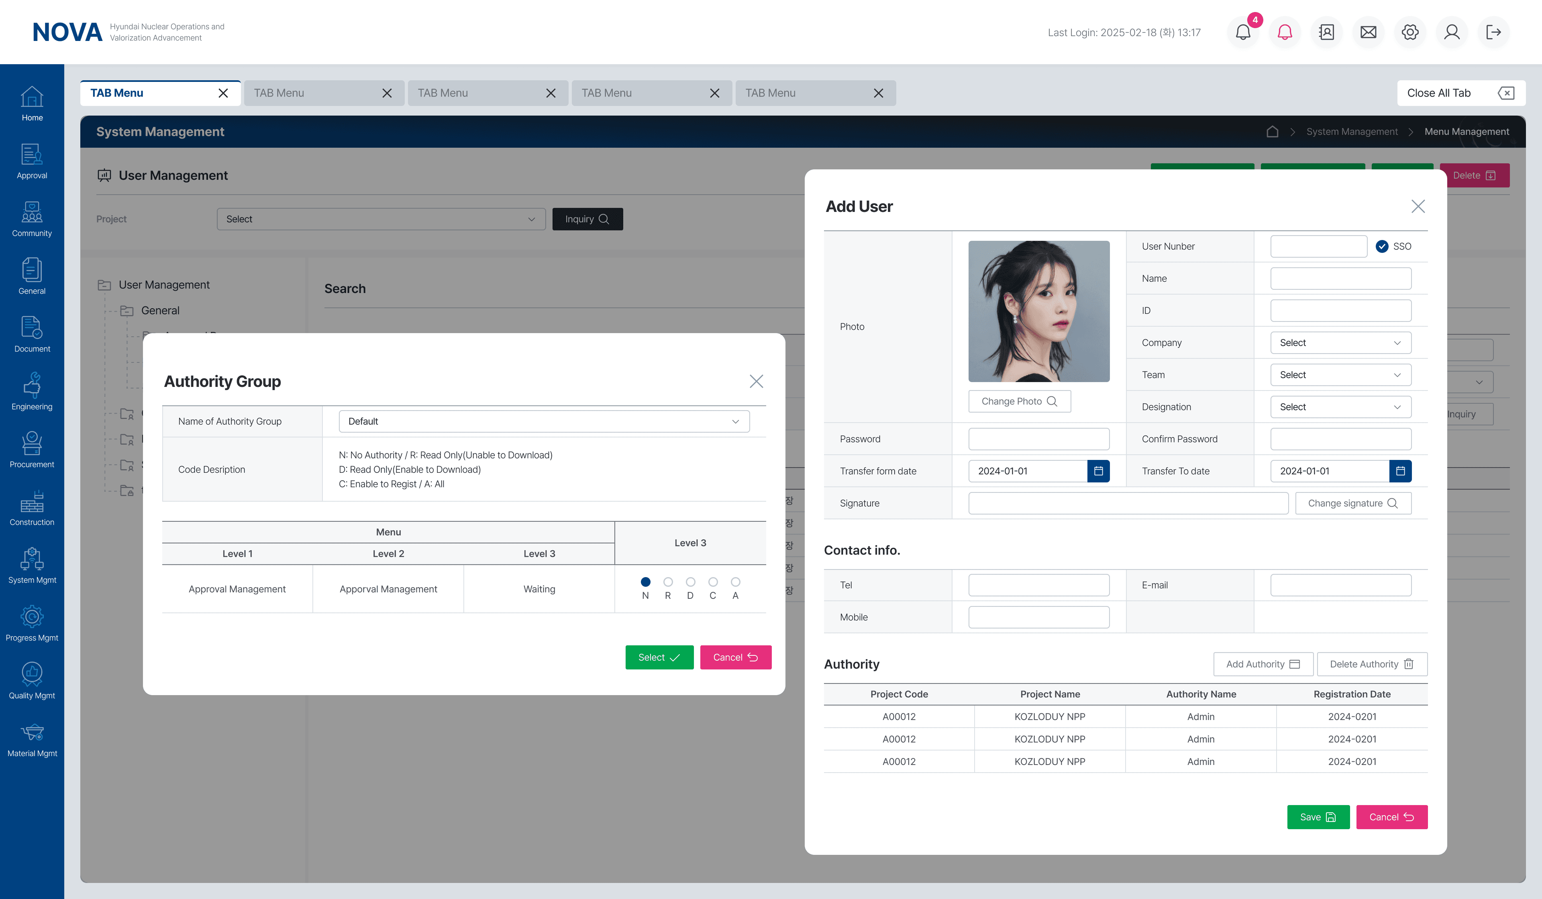
Task: Click the notification bell with badge
Action: [x=1243, y=33]
